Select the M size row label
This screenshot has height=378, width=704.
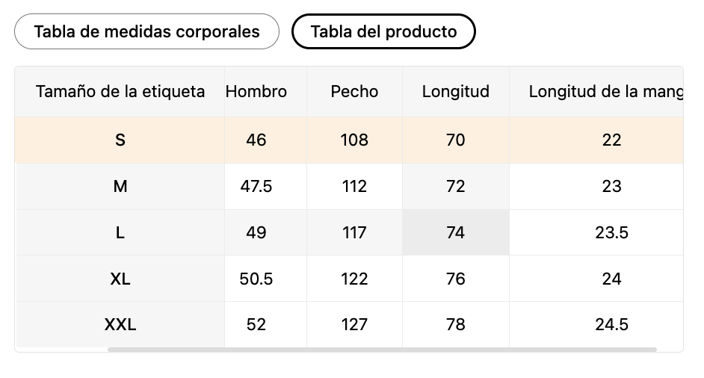tap(120, 186)
